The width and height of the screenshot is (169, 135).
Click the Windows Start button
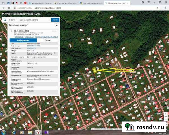tap(4, 132)
